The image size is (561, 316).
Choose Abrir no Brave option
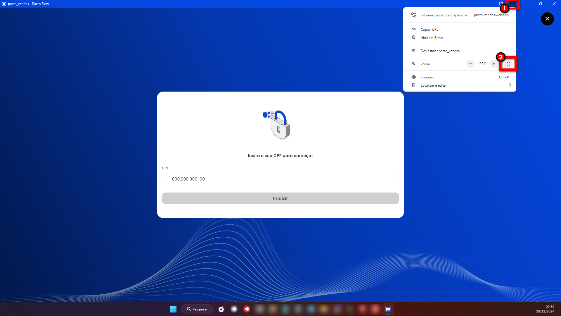(432, 38)
